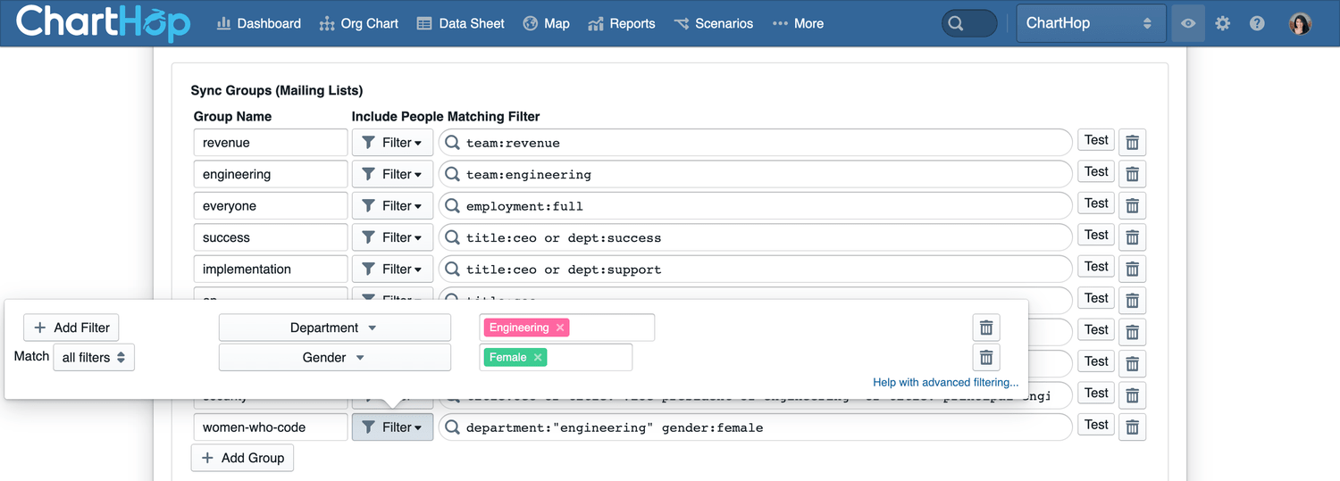Test the everyone group filter
The image size is (1340, 481).
pyautogui.click(x=1096, y=203)
